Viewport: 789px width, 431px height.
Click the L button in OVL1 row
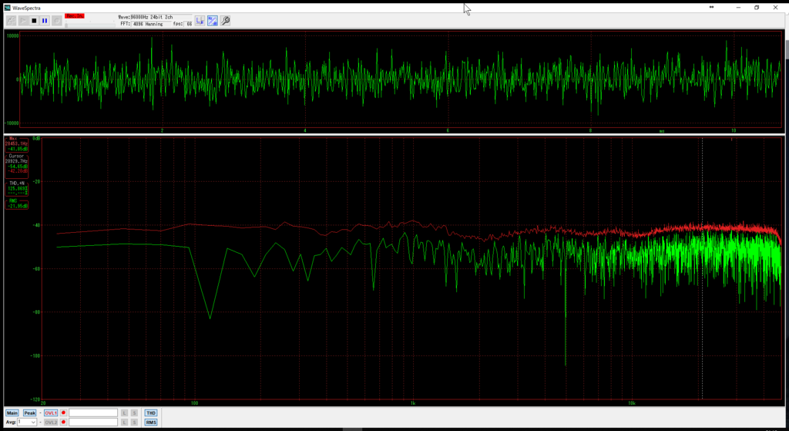[x=125, y=412]
